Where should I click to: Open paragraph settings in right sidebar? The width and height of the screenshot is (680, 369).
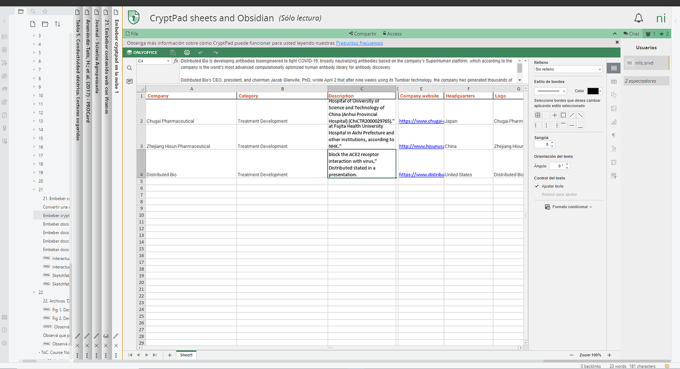(613, 135)
